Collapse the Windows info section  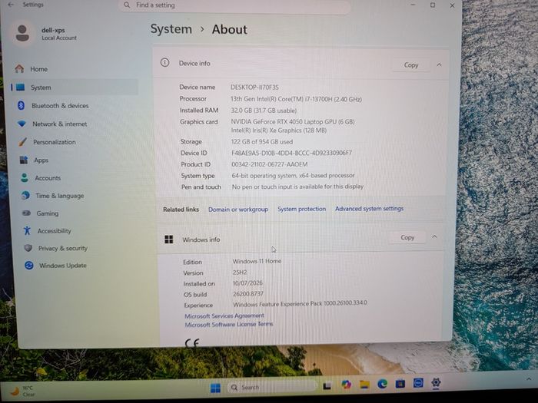click(434, 236)
